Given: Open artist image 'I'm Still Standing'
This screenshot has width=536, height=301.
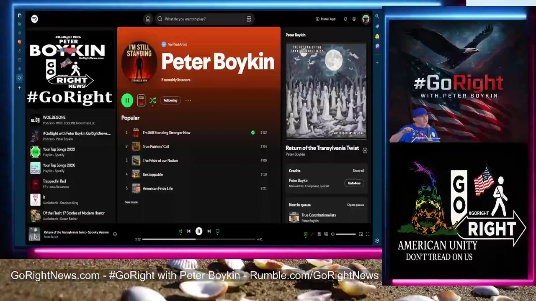Looking at the screenshot, I should click(139, 61).
